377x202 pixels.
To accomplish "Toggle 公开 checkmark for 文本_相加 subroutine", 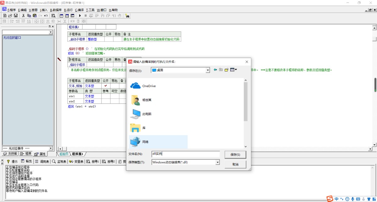I will 106,86.
